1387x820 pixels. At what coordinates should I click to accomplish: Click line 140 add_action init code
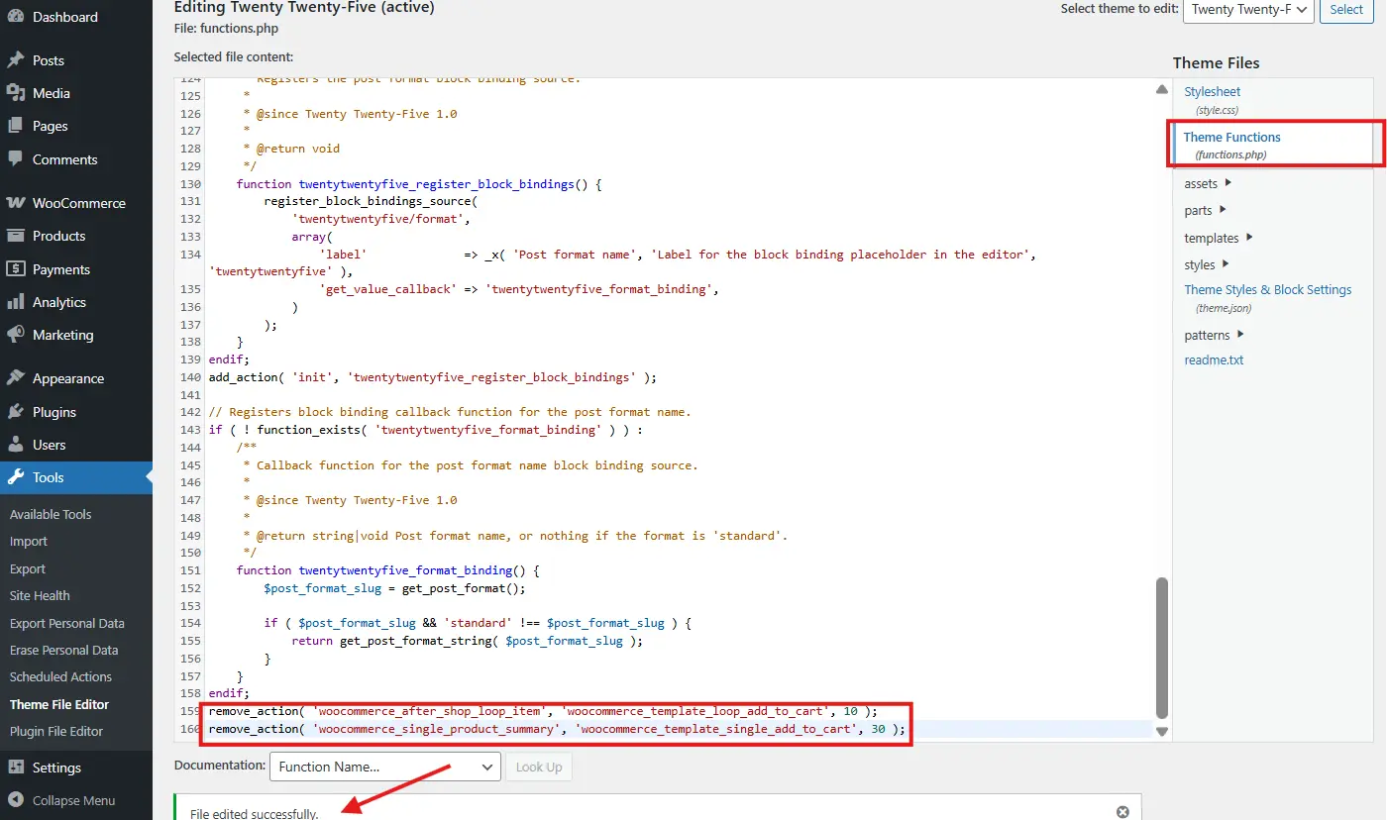(433, 377)
